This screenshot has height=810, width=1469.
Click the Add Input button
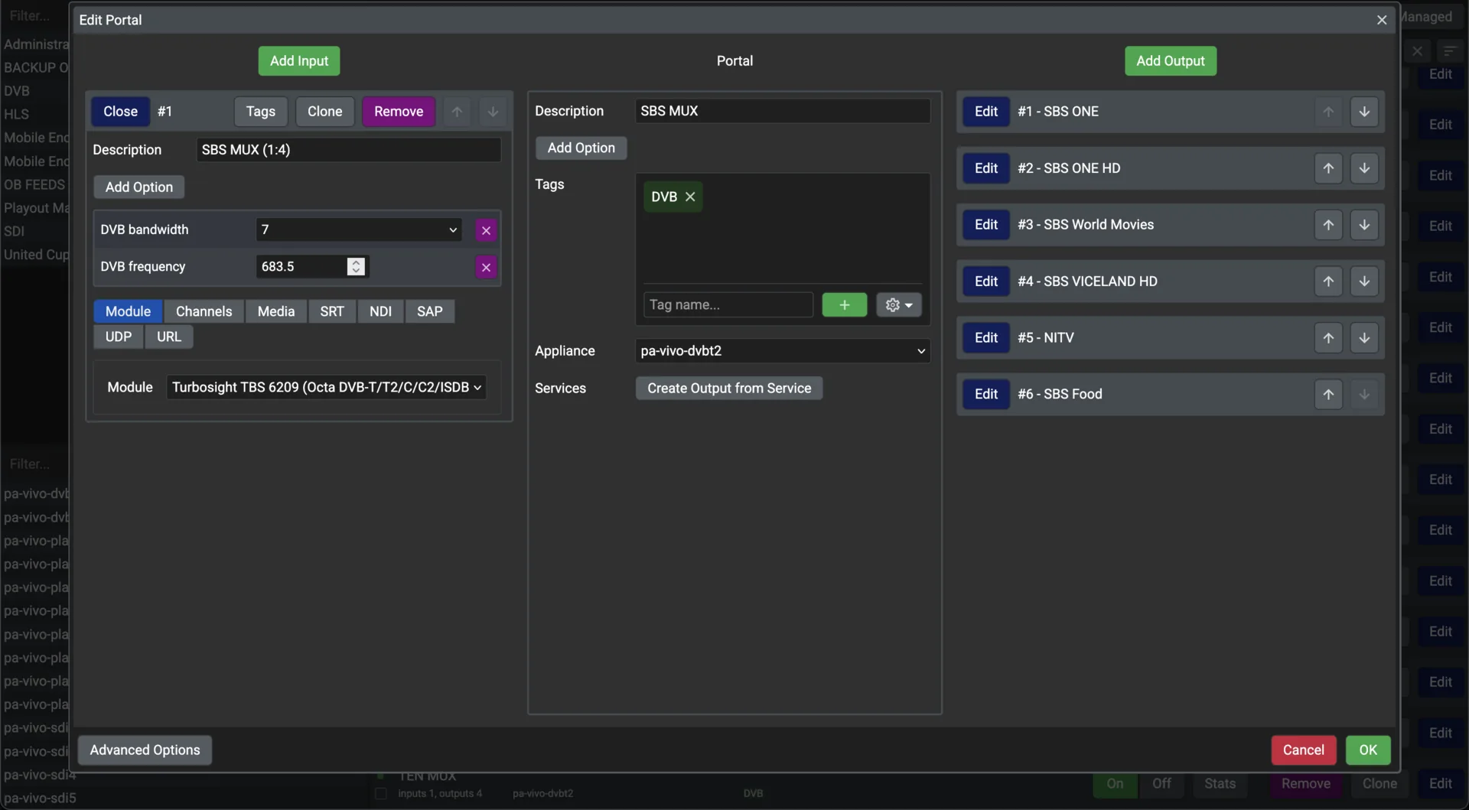(x=298, y=61)
